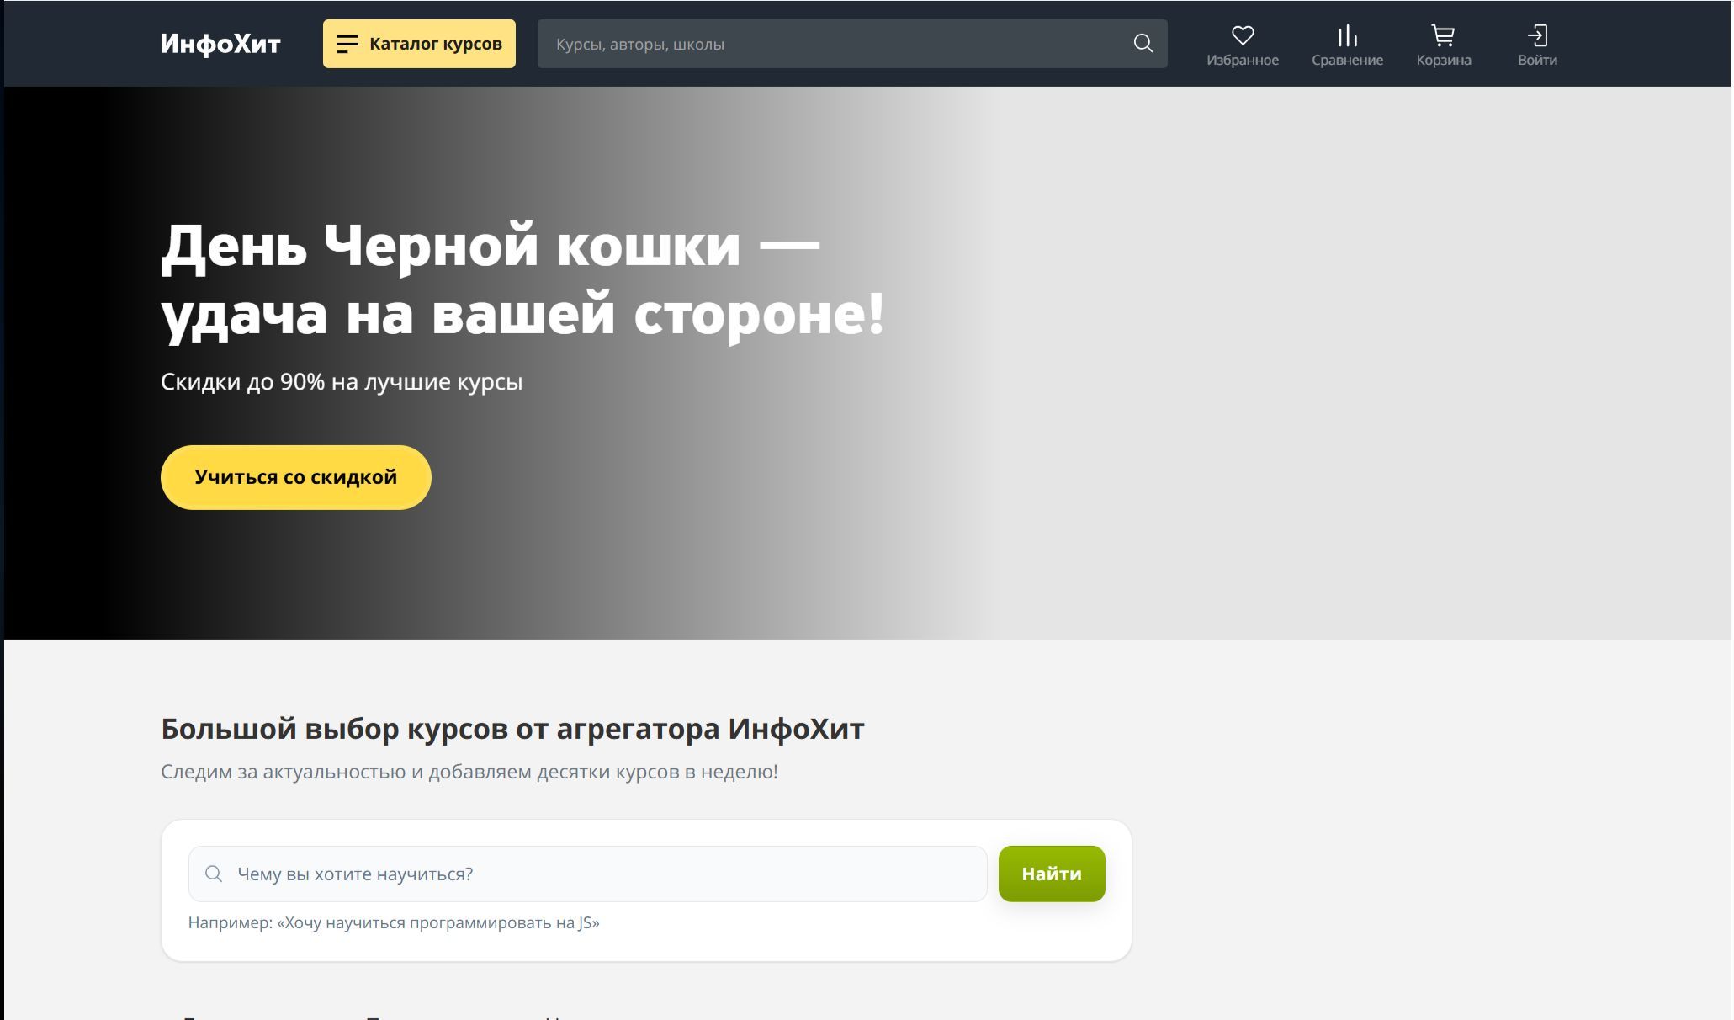This screenshot has width=1734, height=1020.
Task: Click the Войти text label in header
Action: tap(1536, 61)
